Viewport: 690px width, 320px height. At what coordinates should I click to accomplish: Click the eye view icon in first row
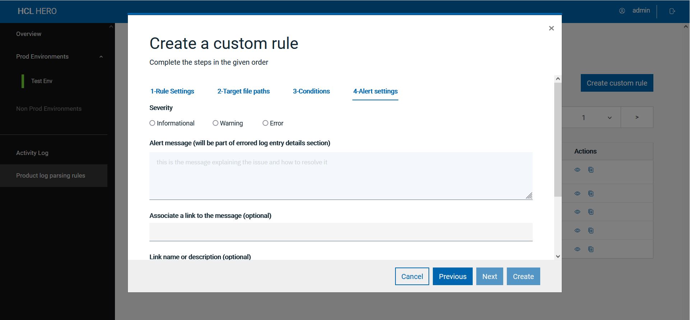(x=577, y=170)
